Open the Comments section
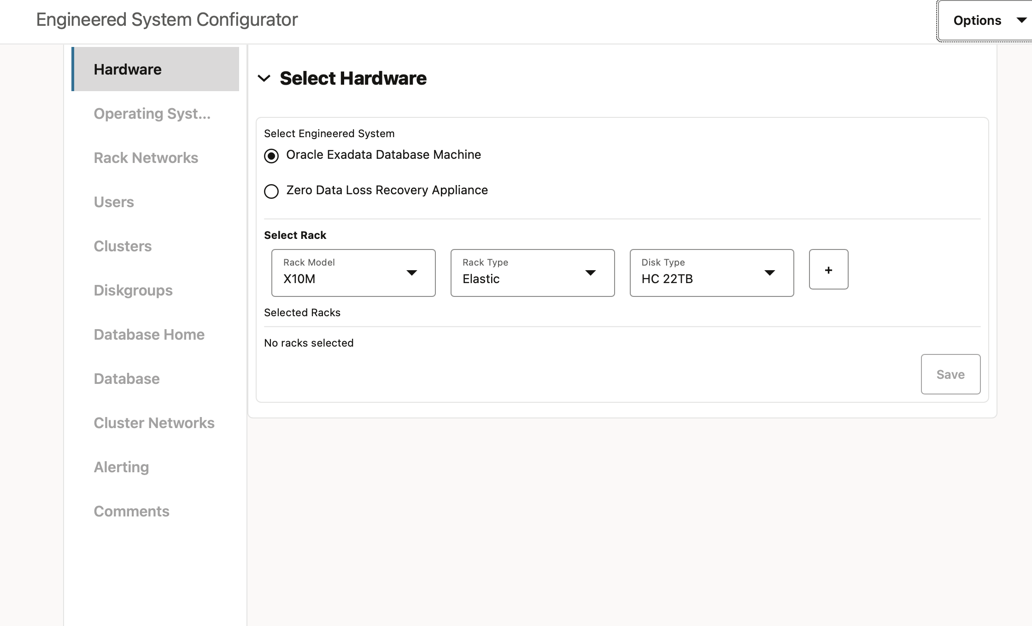1032x626 pixels. pos(131,511)
